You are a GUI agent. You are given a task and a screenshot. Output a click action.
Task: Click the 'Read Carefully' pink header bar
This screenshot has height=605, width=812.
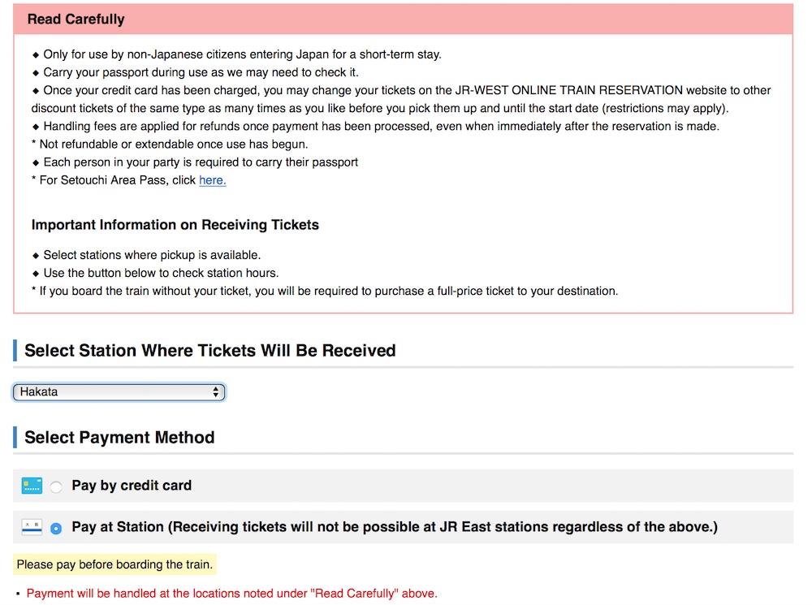pyautogui.click(x=403, y=19)
